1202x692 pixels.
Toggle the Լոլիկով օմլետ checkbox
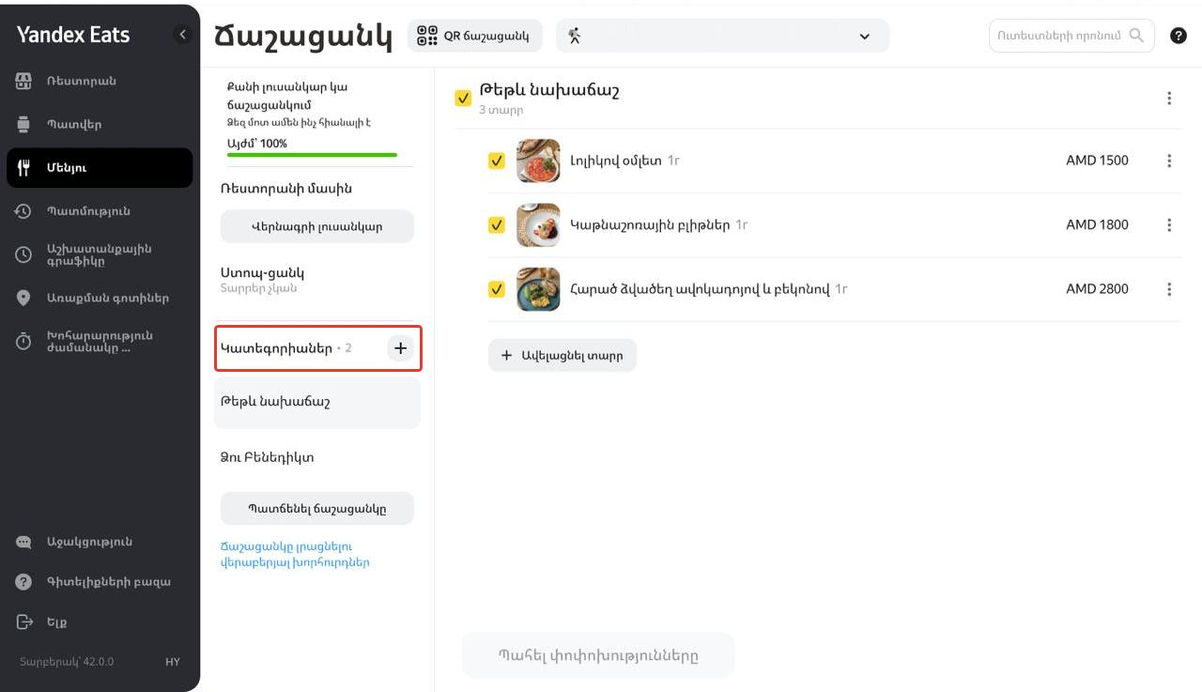point(497,161)
